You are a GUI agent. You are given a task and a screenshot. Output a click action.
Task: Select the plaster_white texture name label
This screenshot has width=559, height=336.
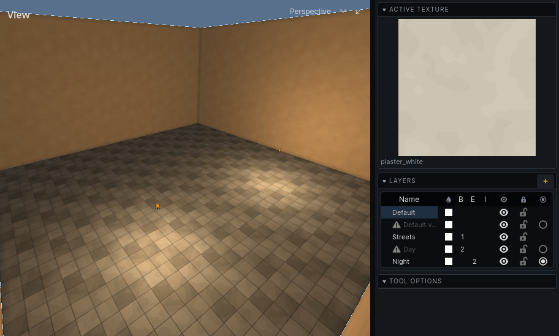[x=402, y=162]
